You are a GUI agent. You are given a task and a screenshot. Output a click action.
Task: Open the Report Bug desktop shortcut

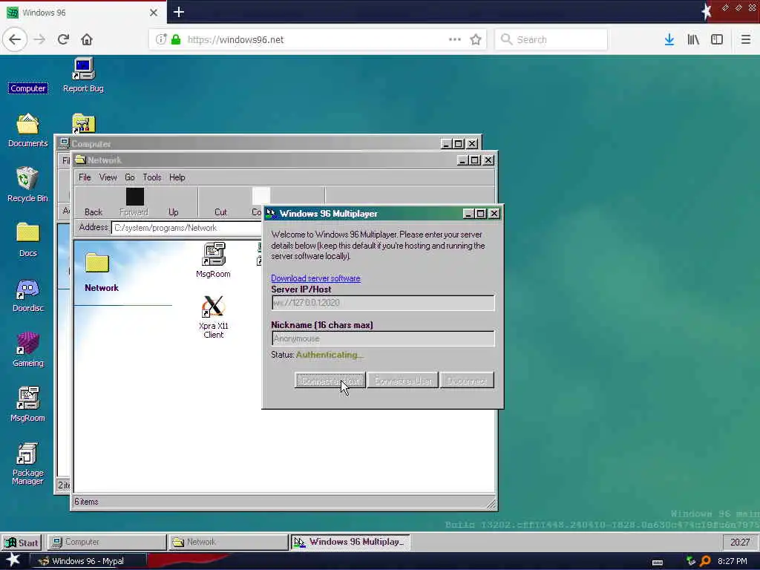tap(83, 75)
